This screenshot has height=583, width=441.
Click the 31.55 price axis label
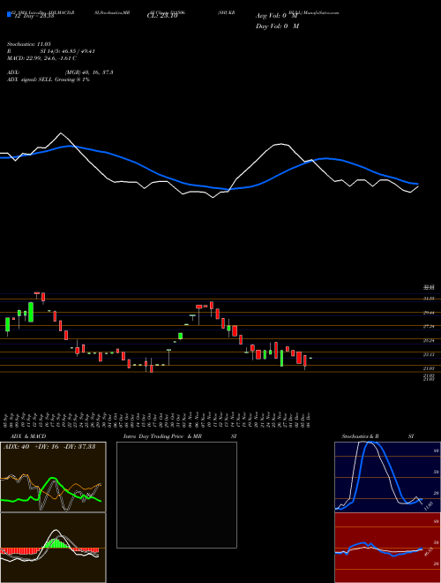pos(429,299)
